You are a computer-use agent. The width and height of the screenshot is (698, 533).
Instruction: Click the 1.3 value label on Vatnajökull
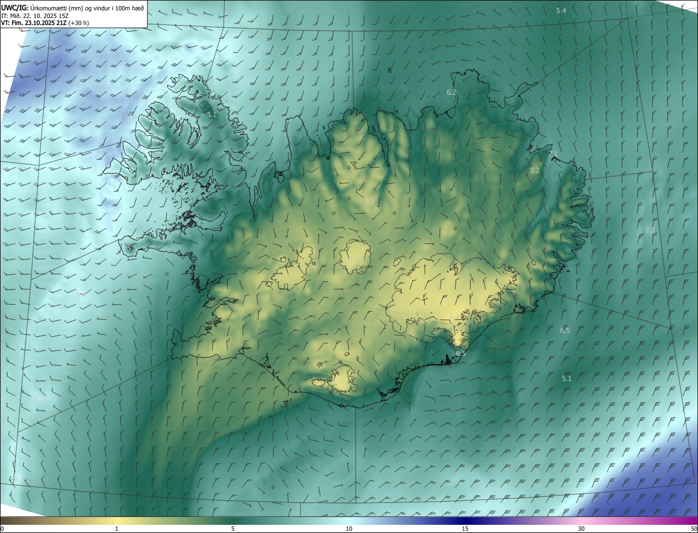455,316
